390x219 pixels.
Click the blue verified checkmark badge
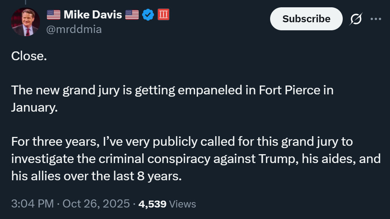[x=148, y=15]
